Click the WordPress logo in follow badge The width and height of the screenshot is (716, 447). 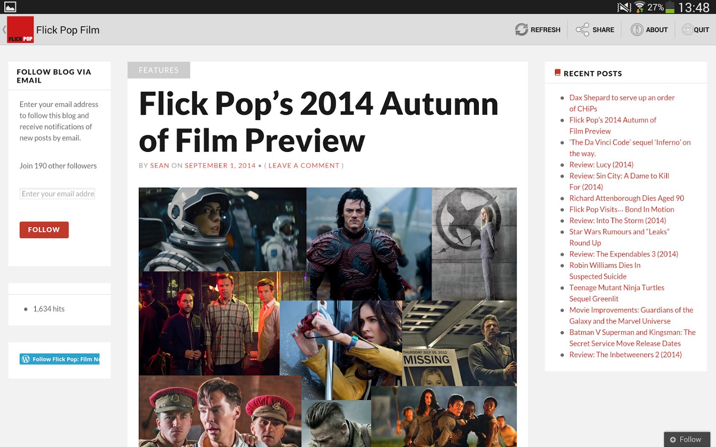pyautogui.click(x=26, y=359)
